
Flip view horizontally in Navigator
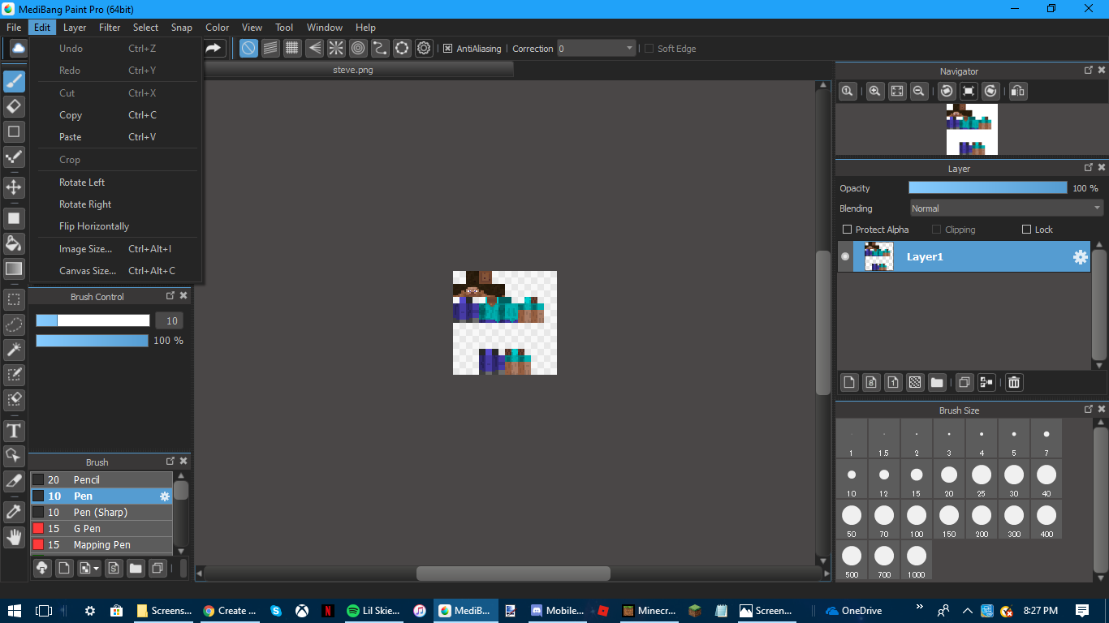[x=1018, y=92]
